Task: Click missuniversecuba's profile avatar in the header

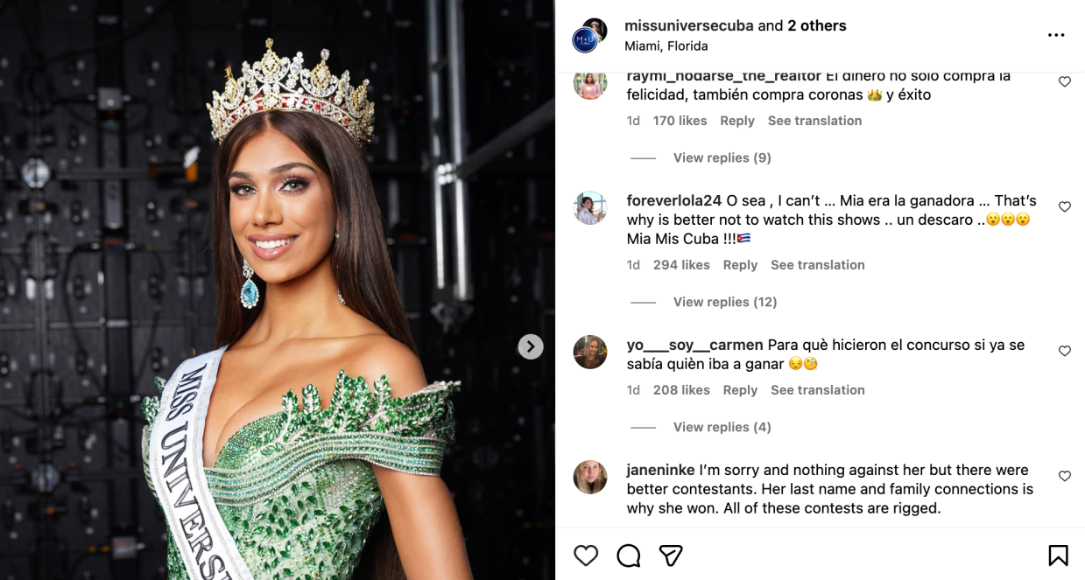Action: point(588,36)
